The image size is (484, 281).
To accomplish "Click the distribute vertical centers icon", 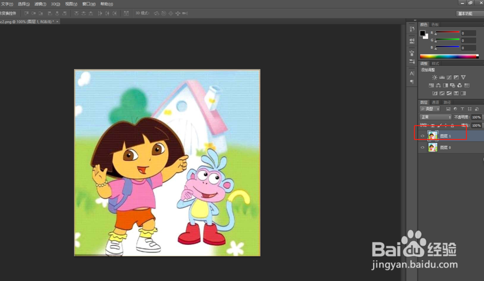I will 83,13.
